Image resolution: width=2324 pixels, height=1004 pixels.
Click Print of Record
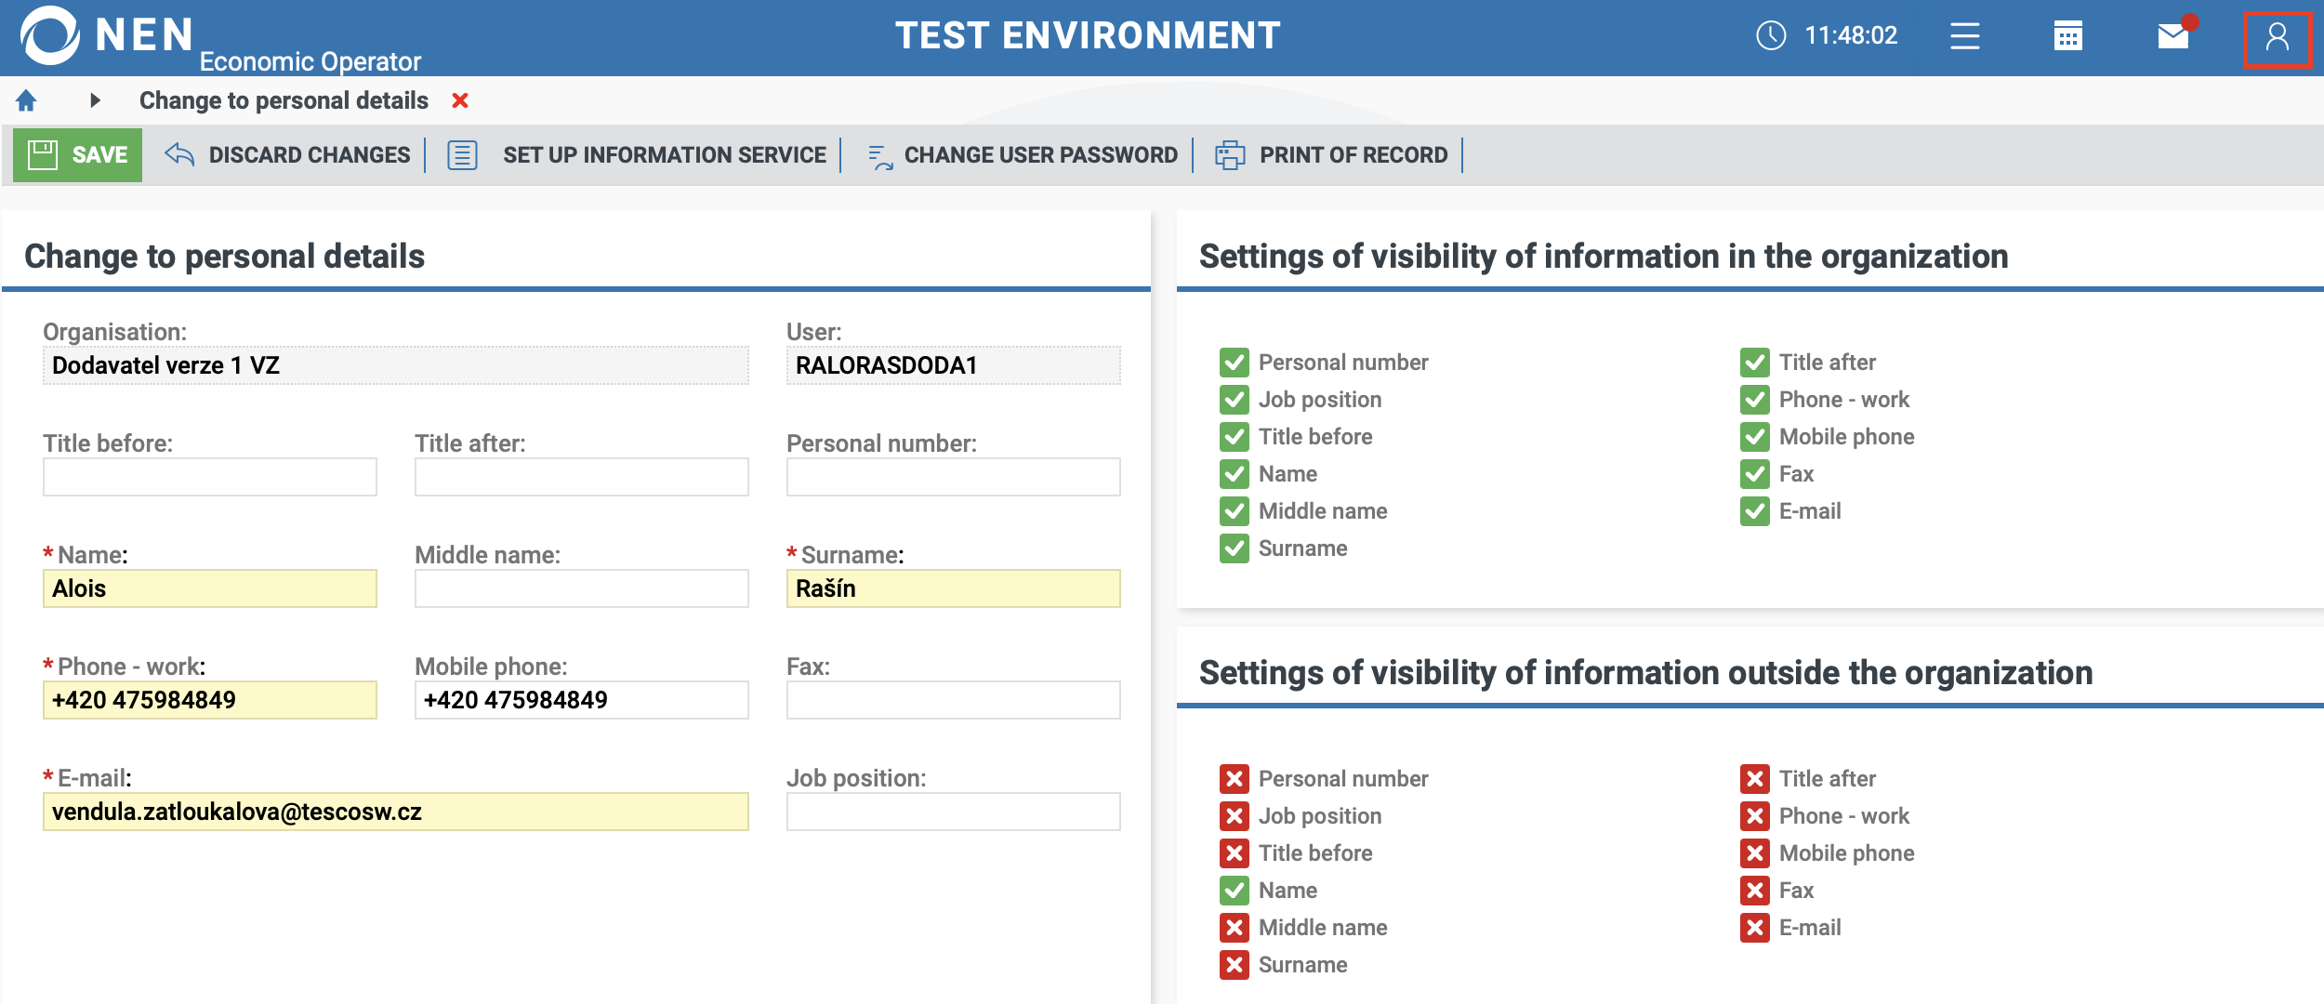1332,155
